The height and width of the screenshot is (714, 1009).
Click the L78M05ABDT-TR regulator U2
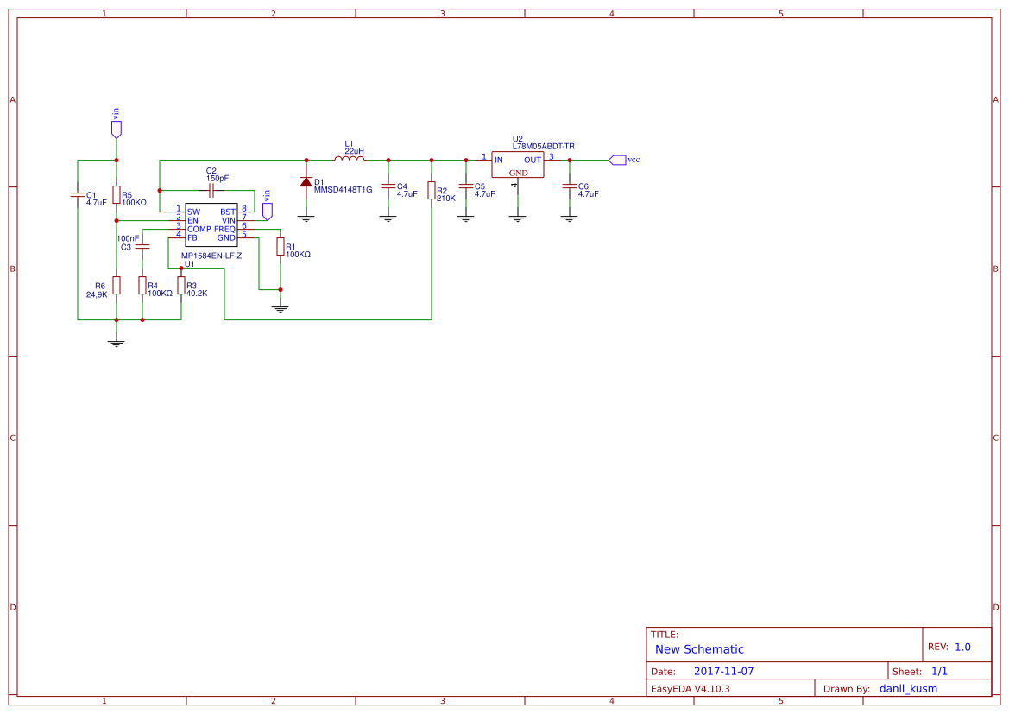516,164
